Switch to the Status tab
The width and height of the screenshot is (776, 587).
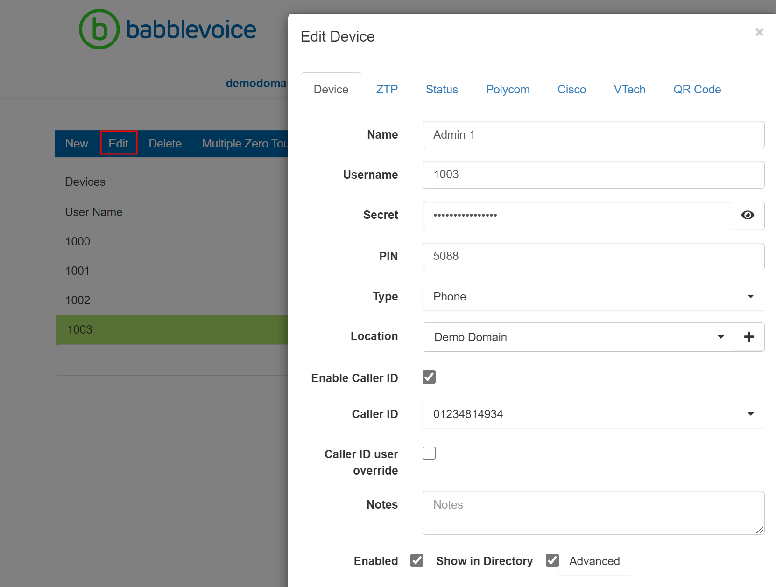click(x=442, y=90)
